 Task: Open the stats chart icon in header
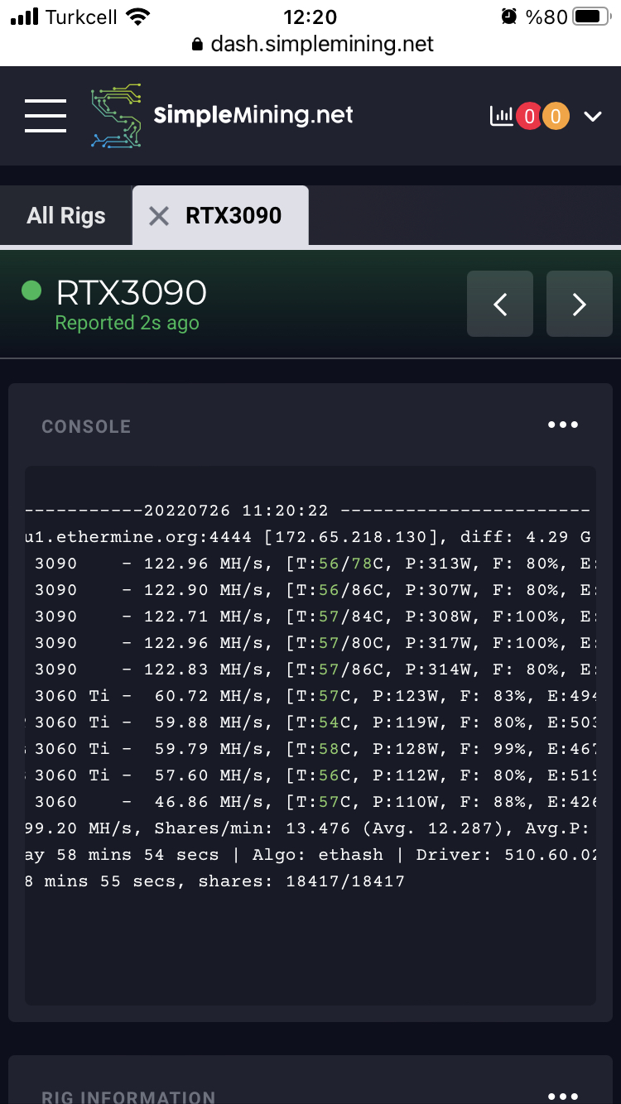pyautogui.click(x=501, y=117)
